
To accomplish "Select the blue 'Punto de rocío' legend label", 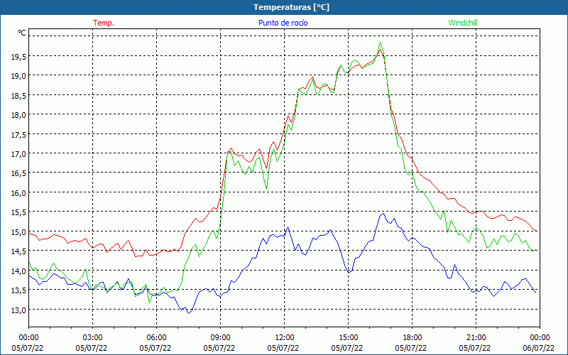I will tap(283, 23).
